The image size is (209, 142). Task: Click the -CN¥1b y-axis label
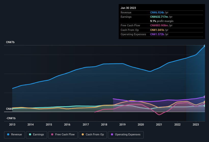click(11, 118)
